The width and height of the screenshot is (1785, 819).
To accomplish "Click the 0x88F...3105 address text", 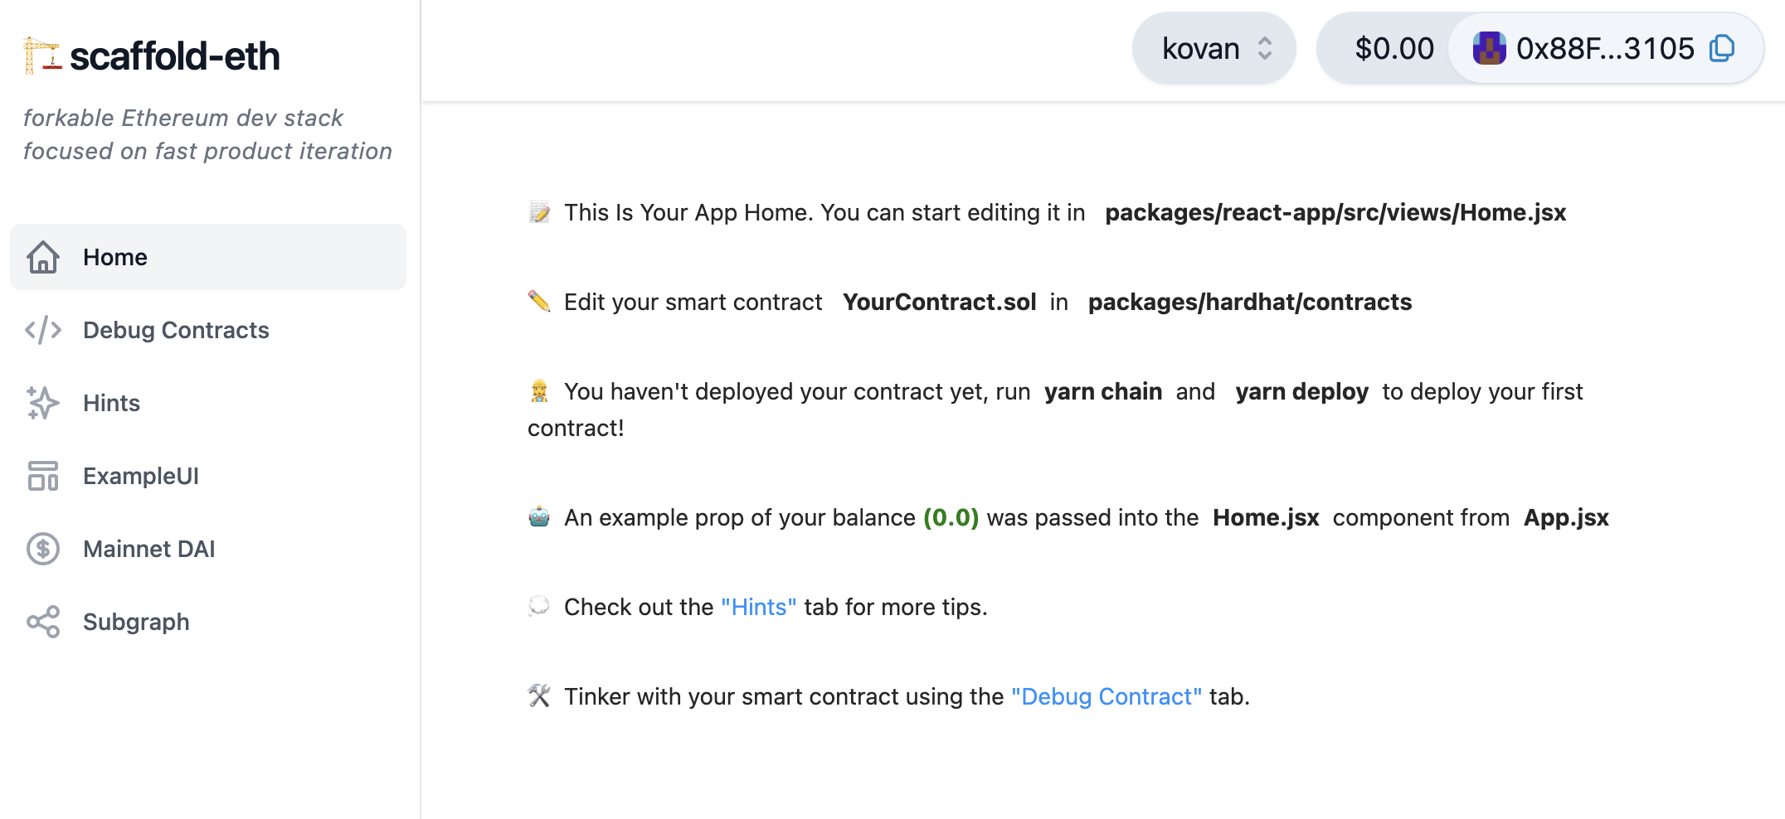I will 1605,49.
